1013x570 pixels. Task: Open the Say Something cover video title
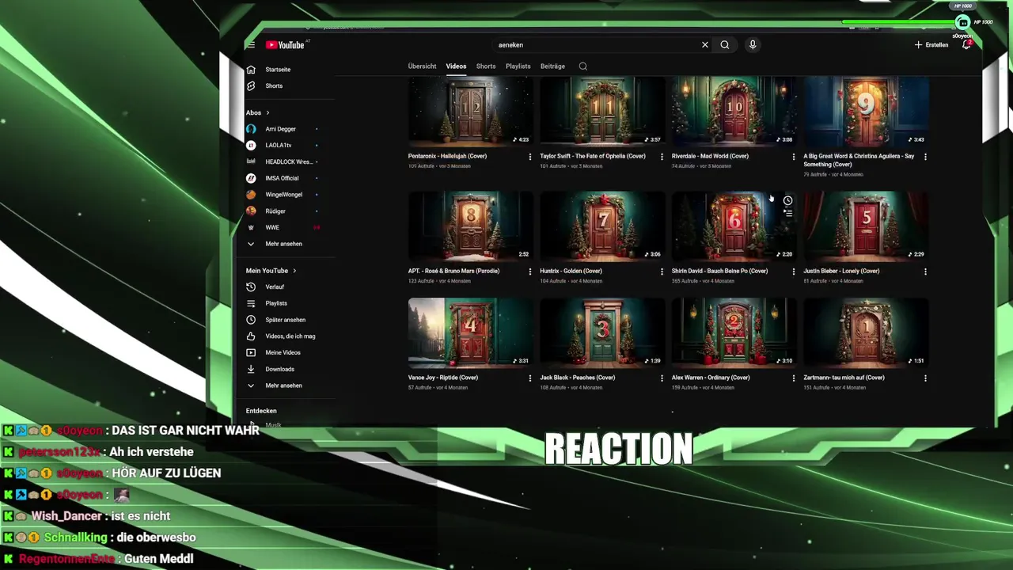click(x=859, y=160)
